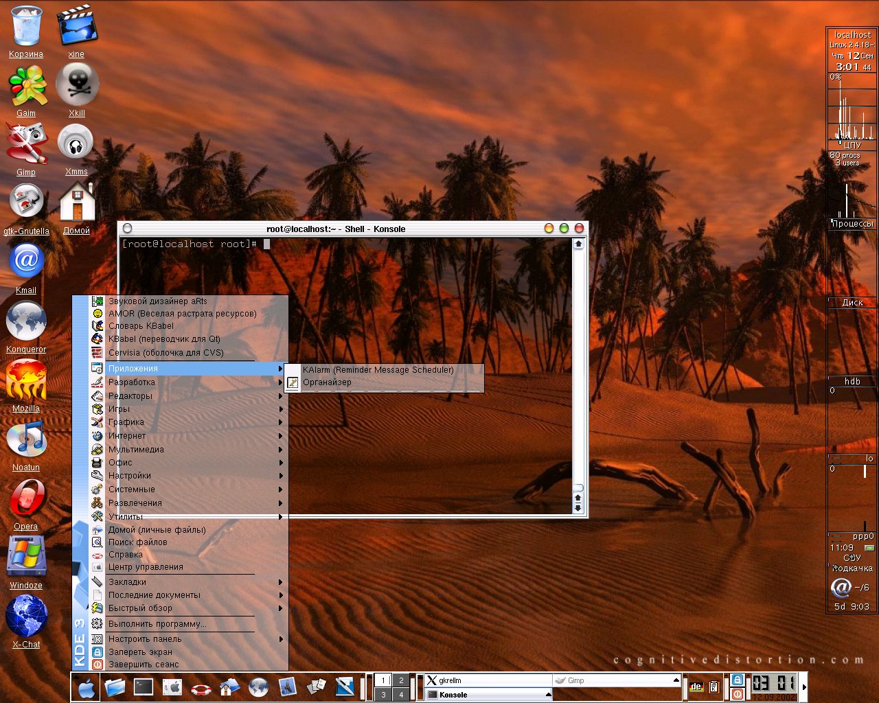This screenshot has height=703, width=879.
Task: Click the Konsole taskbar button
Action: [x=488, y=695]
